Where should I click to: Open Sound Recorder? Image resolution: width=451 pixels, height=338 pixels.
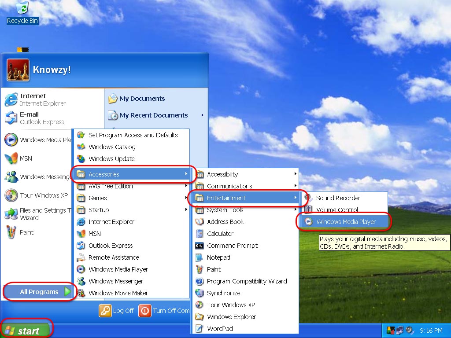(344, 198)
